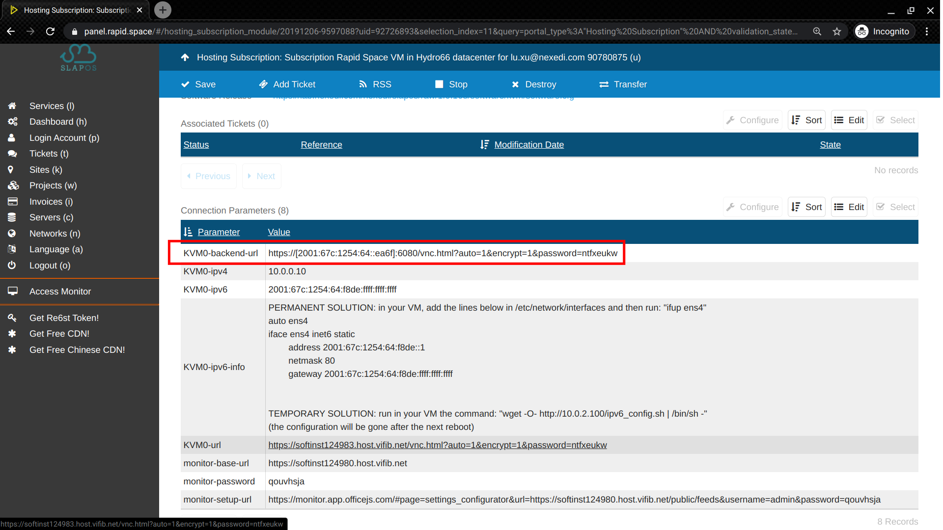
Task: Click the Services home icon in the sidebar
Action: pos(12,106)
